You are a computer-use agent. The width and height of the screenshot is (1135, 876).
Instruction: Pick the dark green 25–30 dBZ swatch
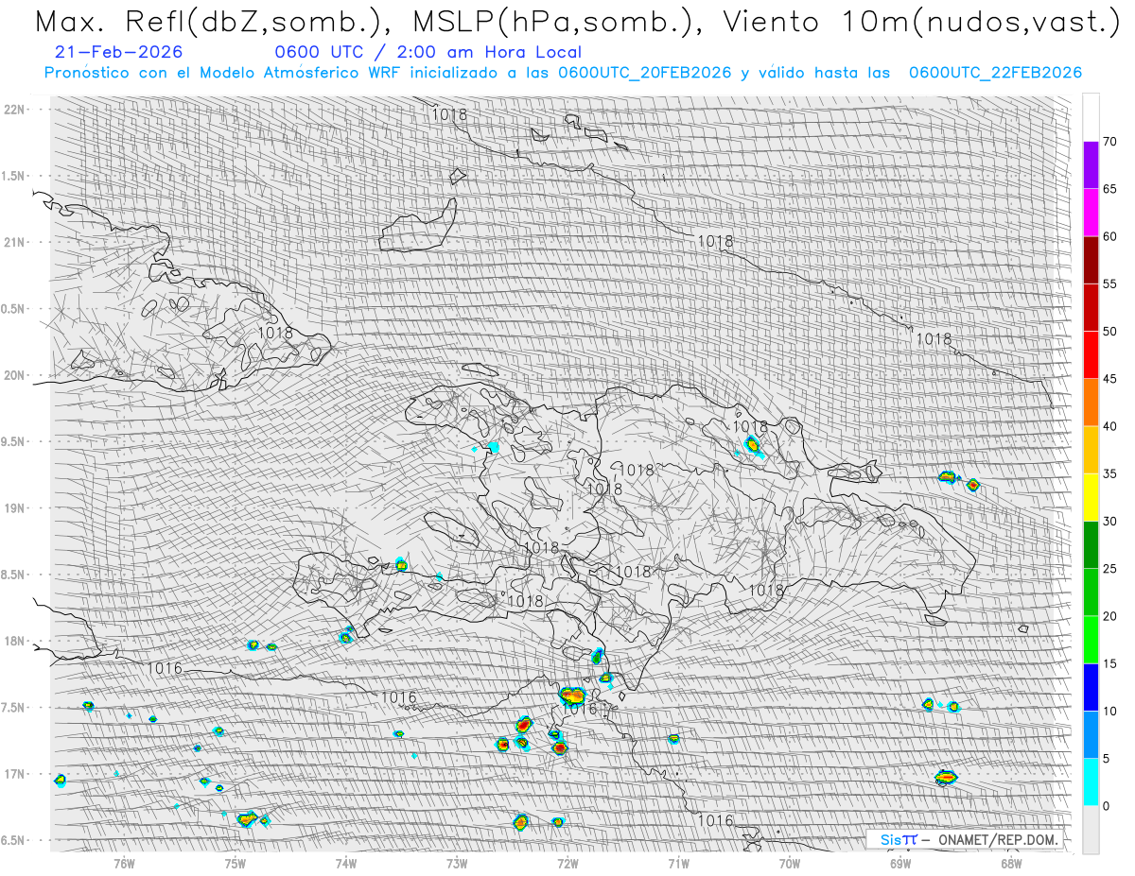pos(1091,545)
